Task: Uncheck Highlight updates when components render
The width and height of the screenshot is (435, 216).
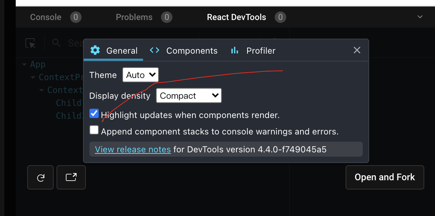Action: [94, 113]
